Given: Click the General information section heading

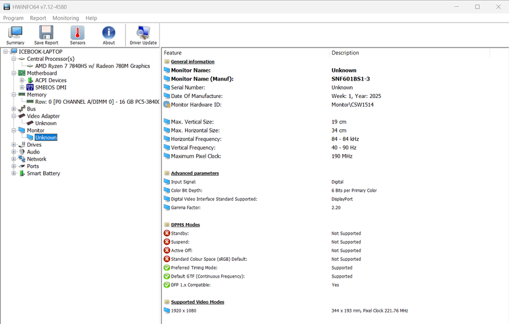Looking at the screenshot, I should point(193,61).
